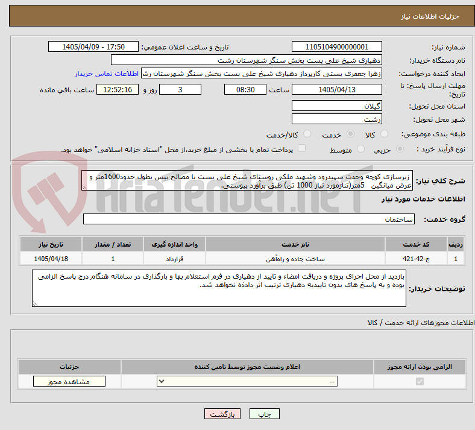Click the need number field 1105104900000001
Image resolution: width=475 pixels, height=430 pixels.
click(336, 46)
